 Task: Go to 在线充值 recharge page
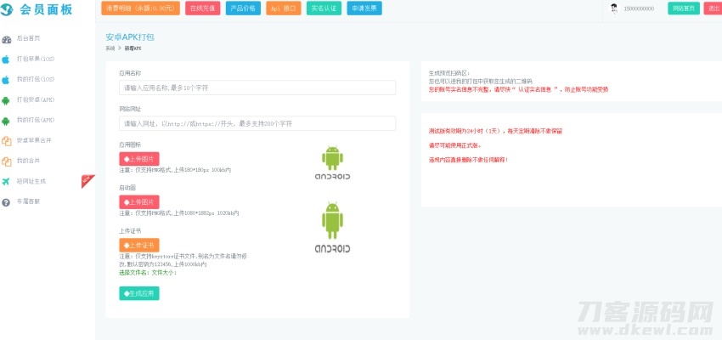(203, 8)
